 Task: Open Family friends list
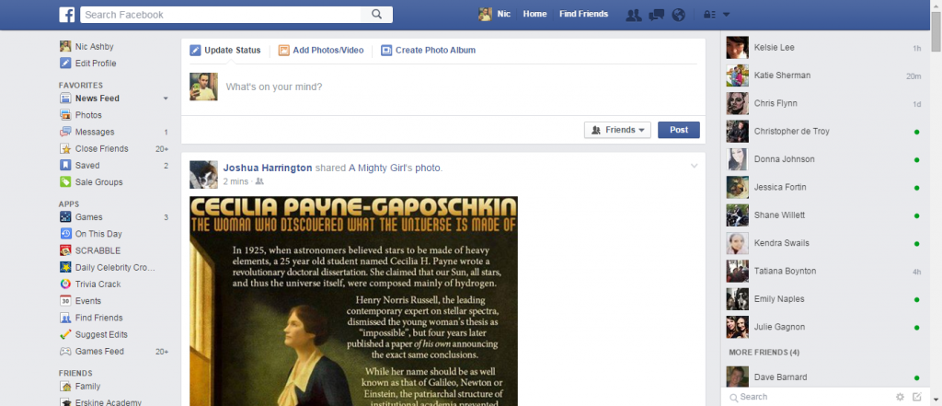(x=87, y=386)
